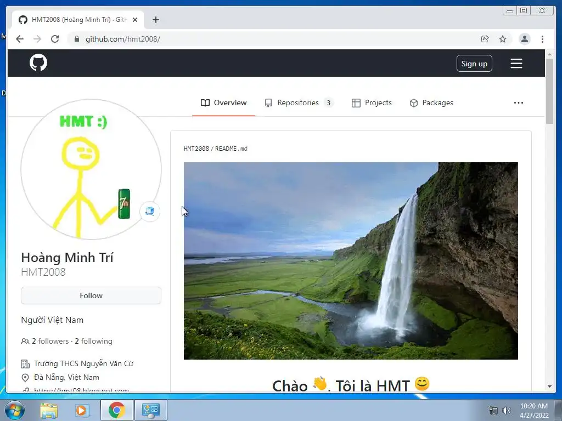Click the page scrollbar down arrow
The image size is (562, 421).
point(549,386)
